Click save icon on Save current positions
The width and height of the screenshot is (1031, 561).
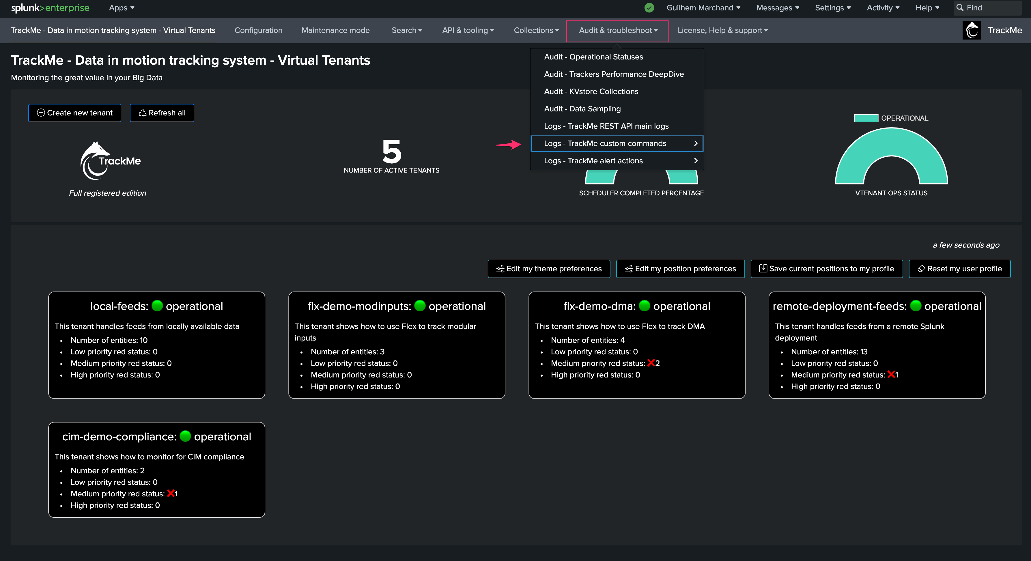763,268
